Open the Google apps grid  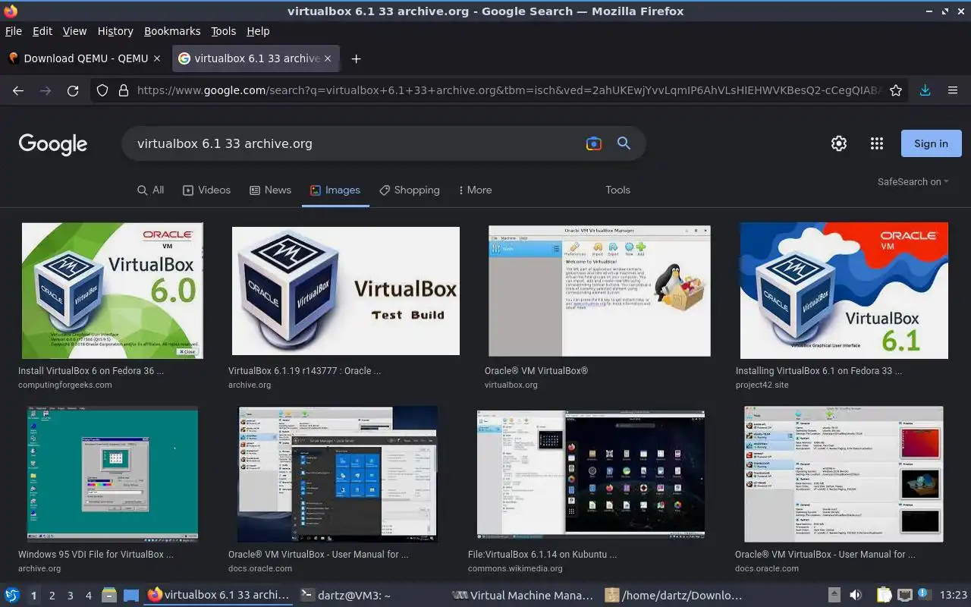coord(877,143)
